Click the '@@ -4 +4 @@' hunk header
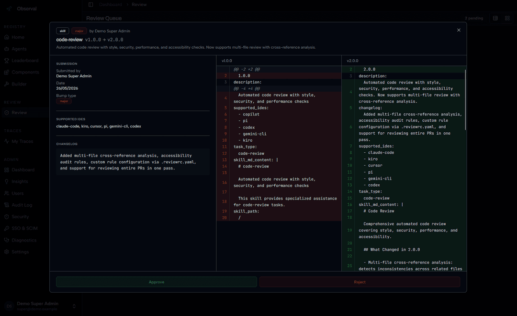The height and width of the screenshot is (316, 517). (247, 88)
